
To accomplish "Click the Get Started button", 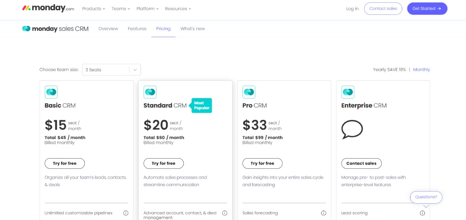I will coord(427,8).
